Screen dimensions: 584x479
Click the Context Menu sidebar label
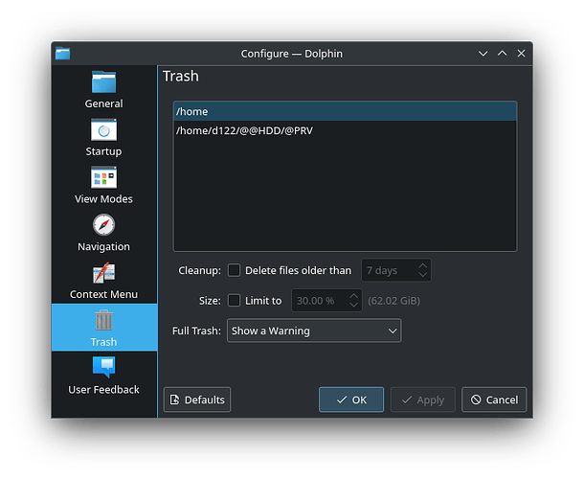tap(103, 294)
